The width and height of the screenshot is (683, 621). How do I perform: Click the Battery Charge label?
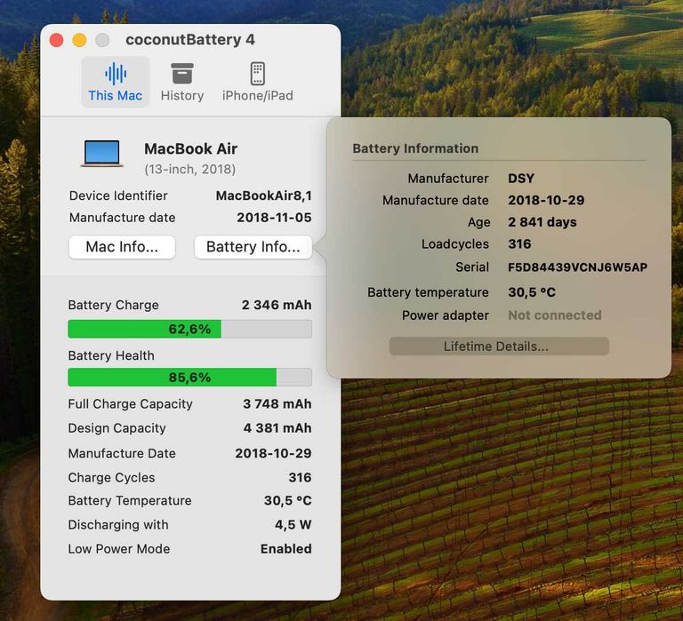(x=113, y=305)
